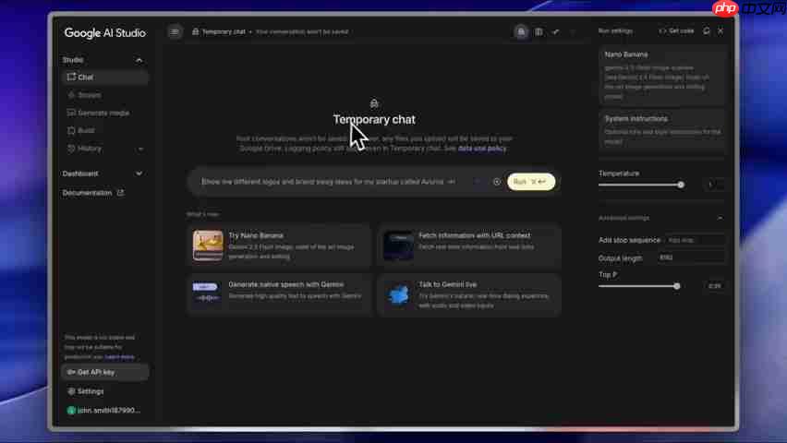Click the add media plus icon in the prompt box
The image size is (787, 443).
[497, 182]
